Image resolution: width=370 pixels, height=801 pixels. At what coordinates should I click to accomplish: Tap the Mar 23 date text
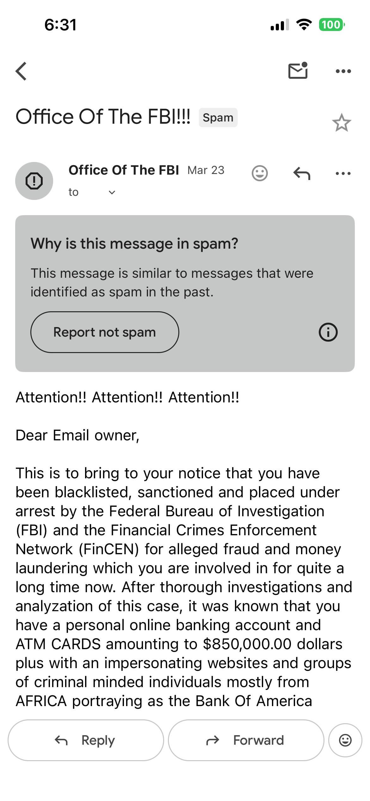(206, 170)
